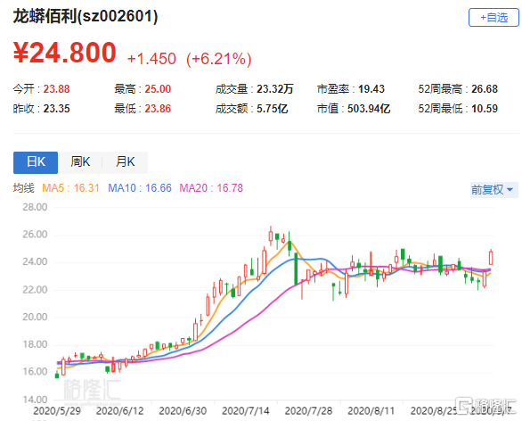Click the +自选 add to watchlist button
This screenshot has width=522, height=421.
point(493,17)
